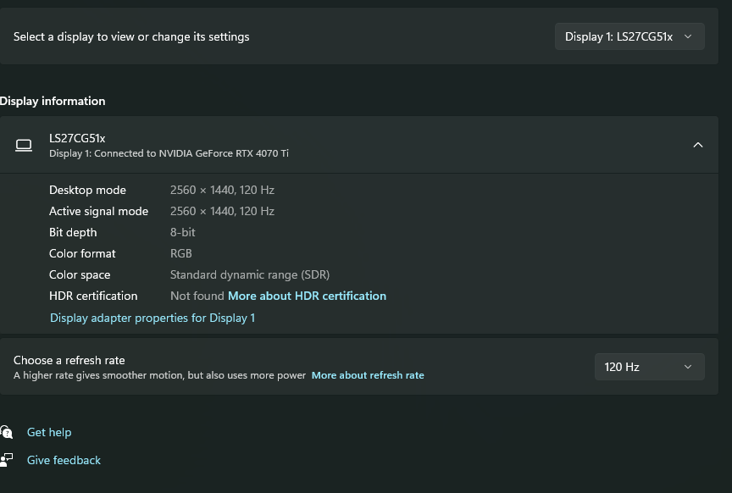This screenshot has width=732, height=493.
Task: Open the Get help text link
Action: click(49, 432)
